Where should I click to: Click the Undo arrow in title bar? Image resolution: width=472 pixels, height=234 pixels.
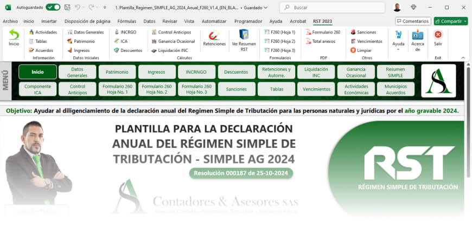[x=78, y=8]
